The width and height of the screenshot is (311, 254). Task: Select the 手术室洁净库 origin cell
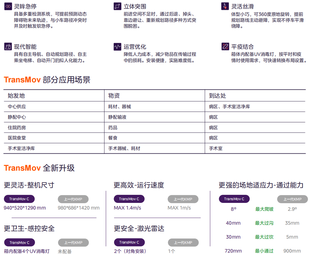(x=21, y=148)
